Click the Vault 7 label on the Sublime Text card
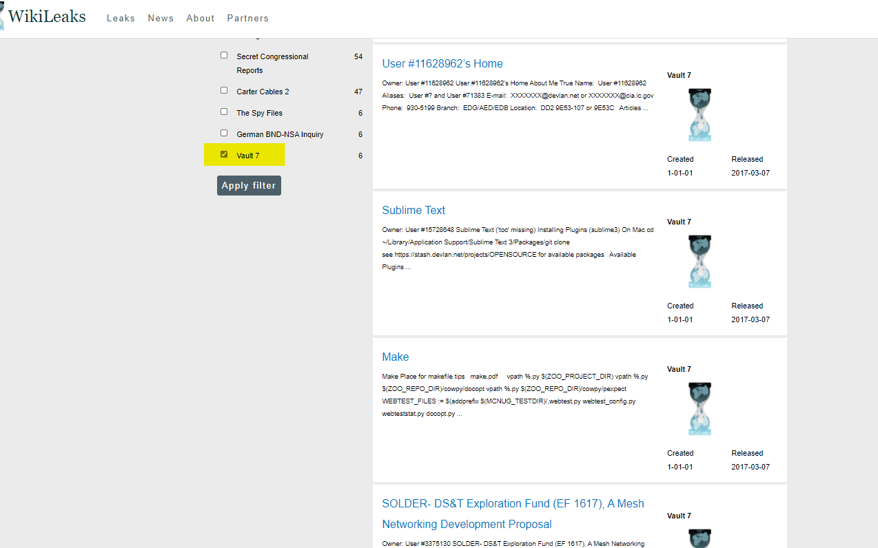The height and width of the screenshot is (548, 878). tap(679, 222)
